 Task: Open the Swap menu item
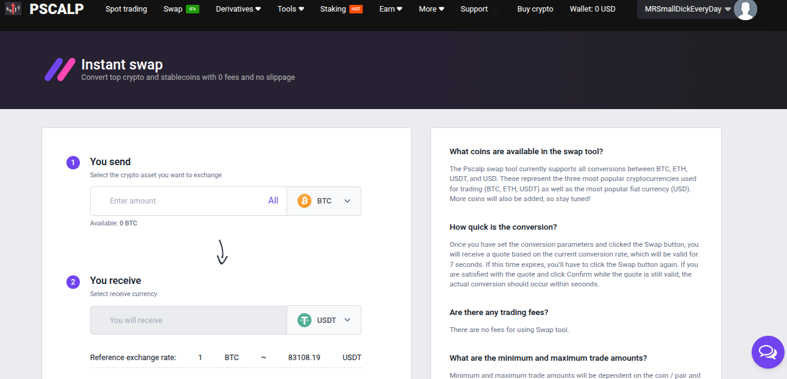173,9
